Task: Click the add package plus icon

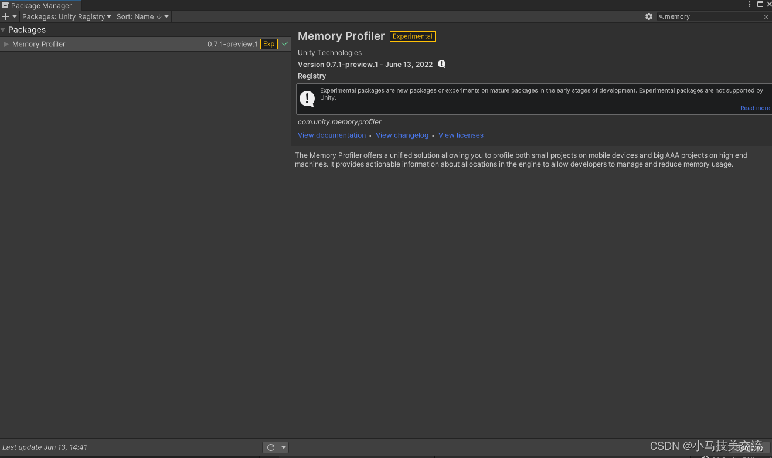Action: [x=5, y=16]
